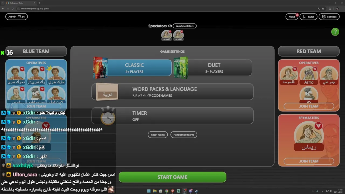The width and height of the screenshot is (345, 194).
Task: Bookmark this page with the star
Action: click(x=323, y=9)
